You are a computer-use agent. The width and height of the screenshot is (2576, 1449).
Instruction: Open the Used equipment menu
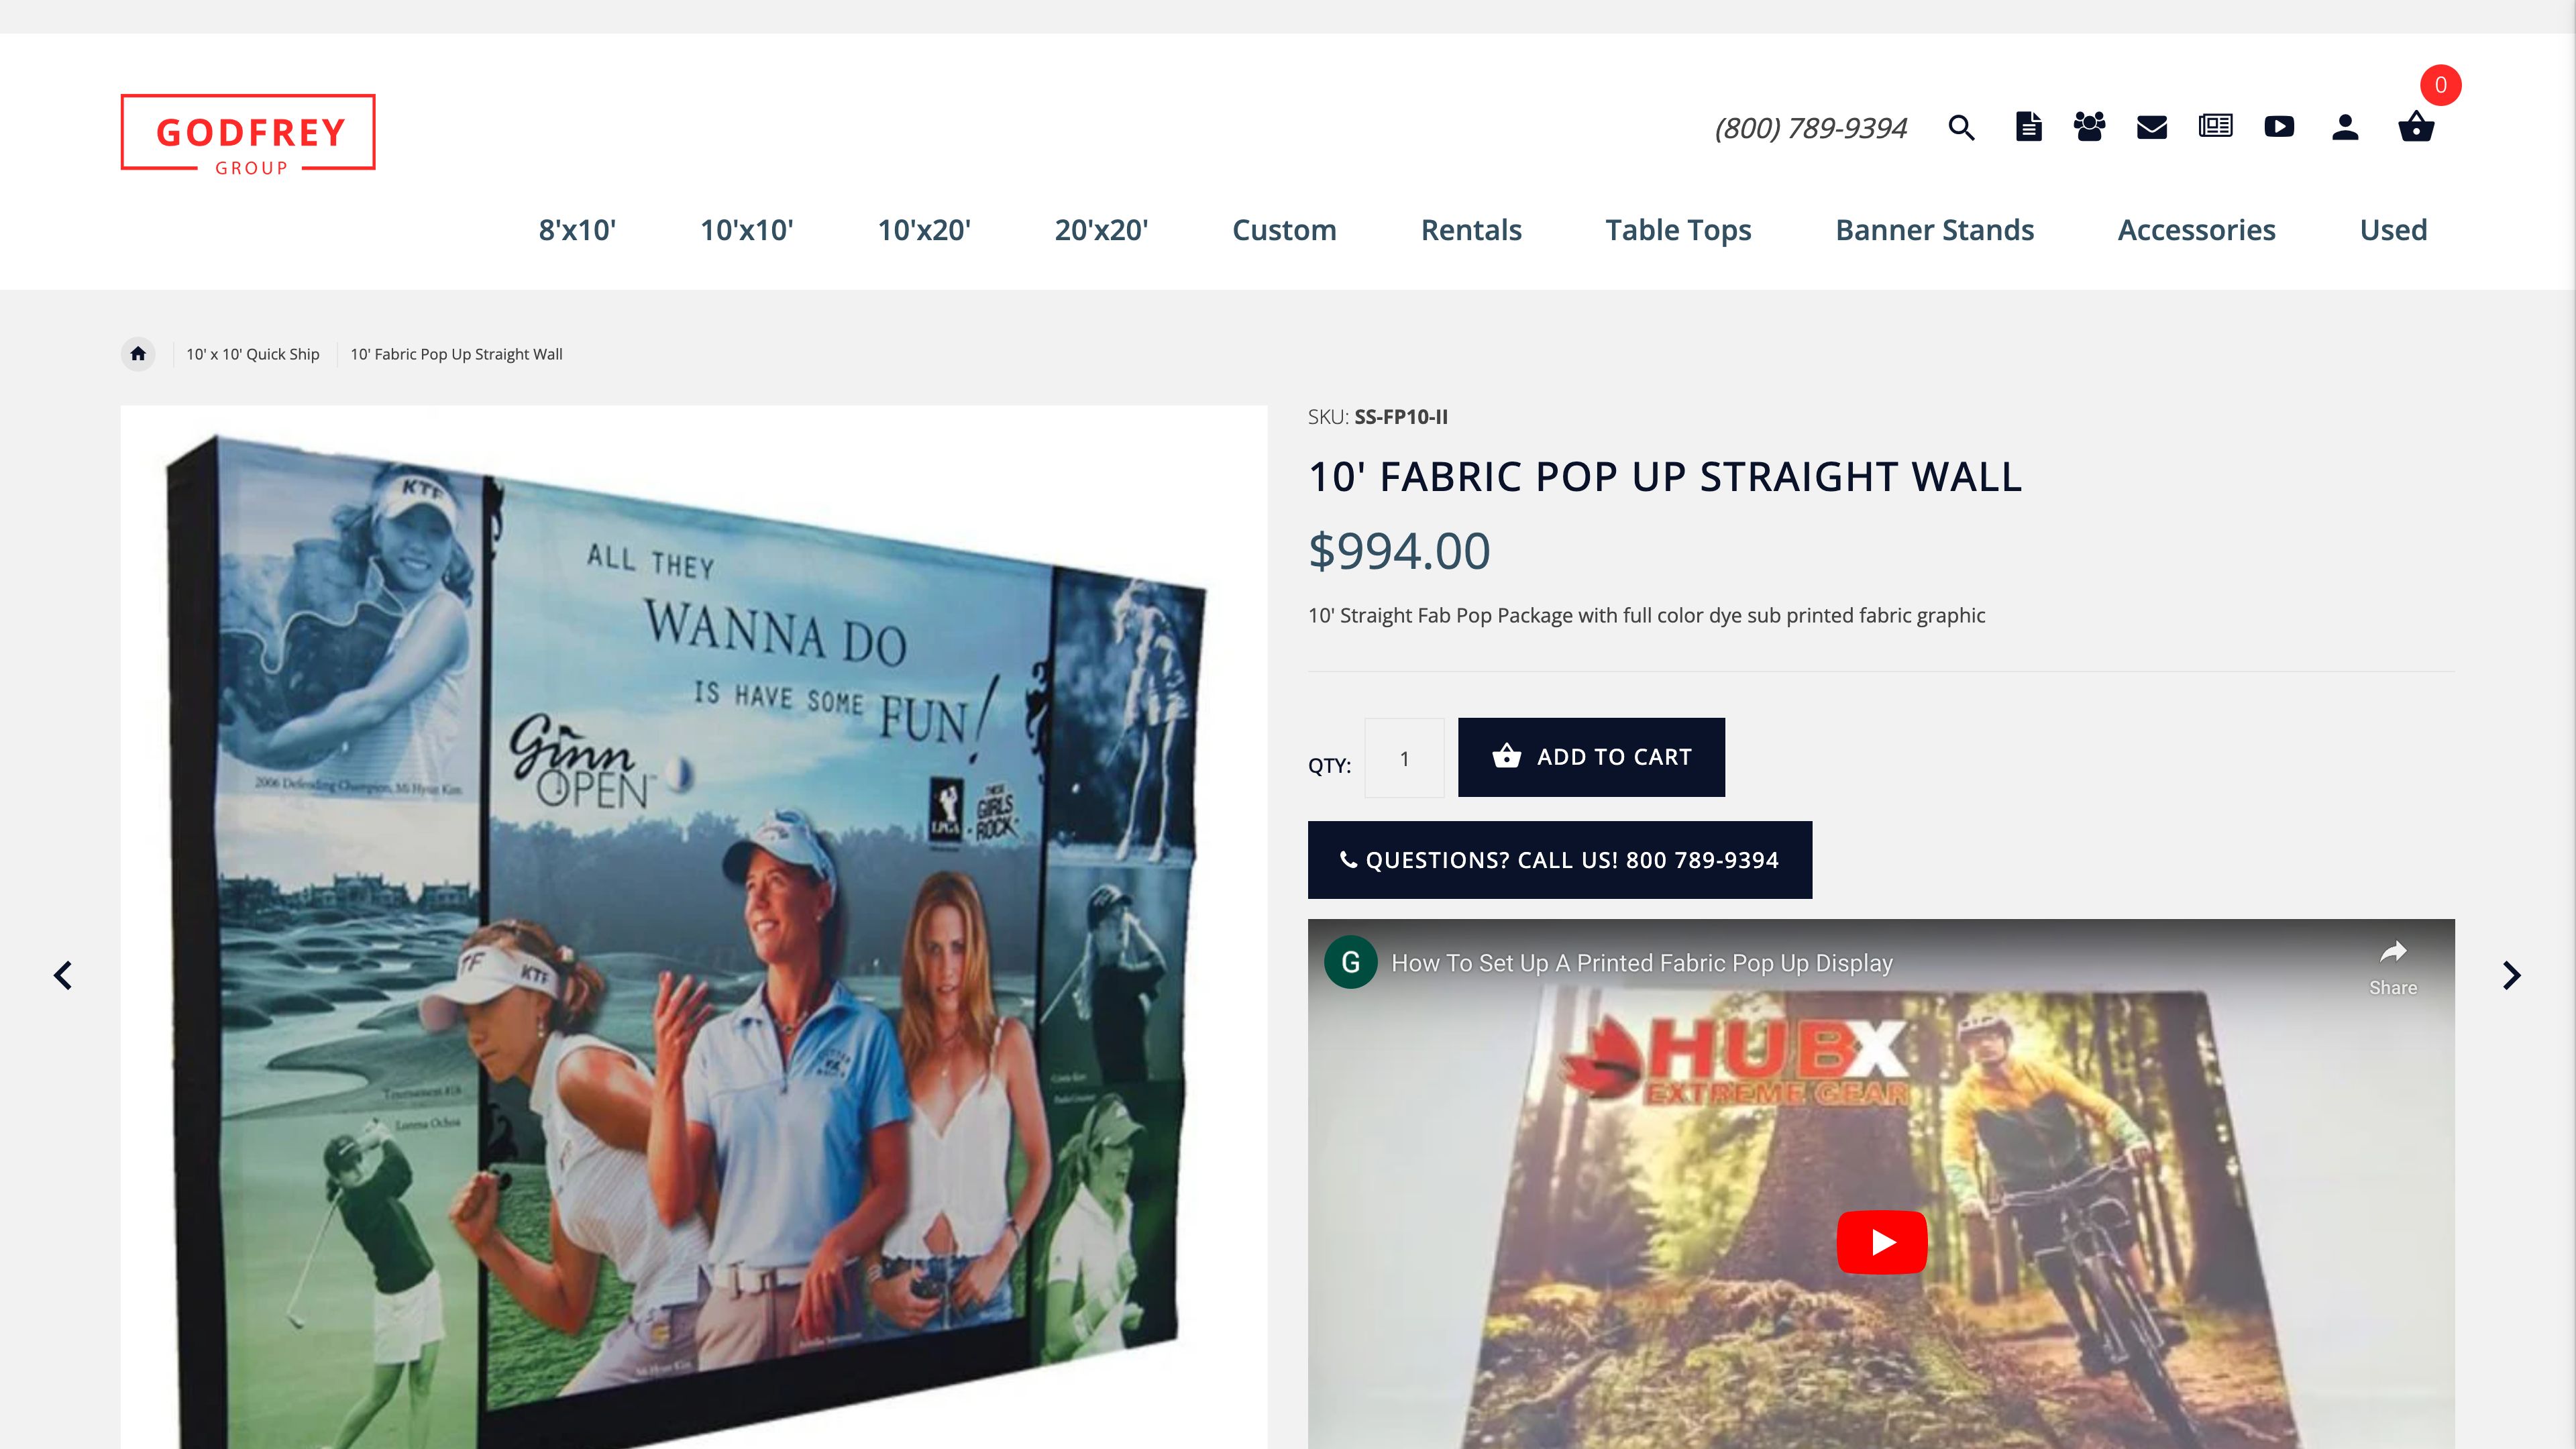click(2393, 231)
